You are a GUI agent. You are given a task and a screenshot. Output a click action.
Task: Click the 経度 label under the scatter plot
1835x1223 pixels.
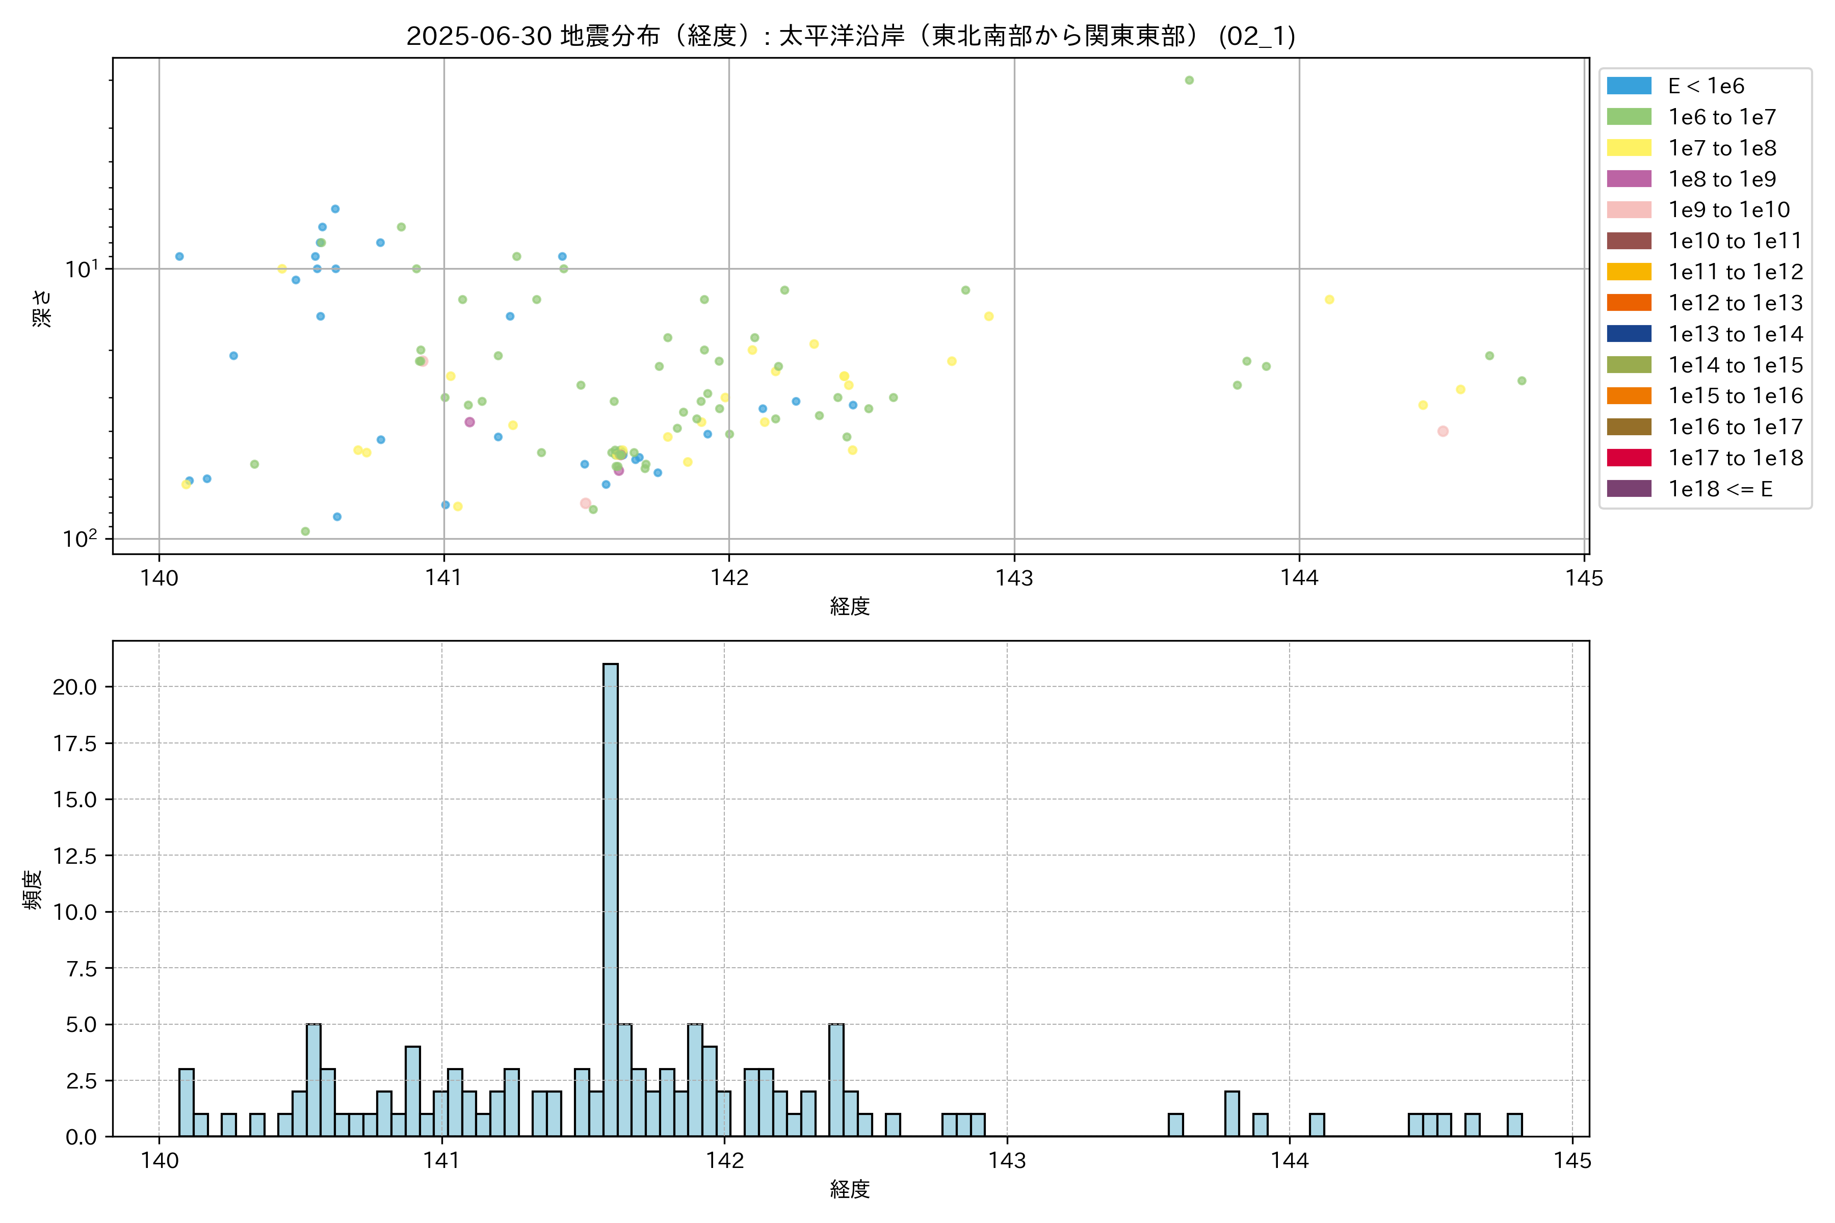(x=850, y=606)
